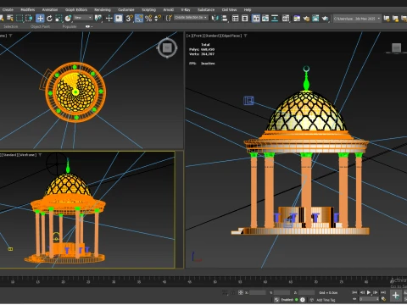Viewport: 407px width, 305px height.
Task: Open the Create menu
Action: coord(8,9)
